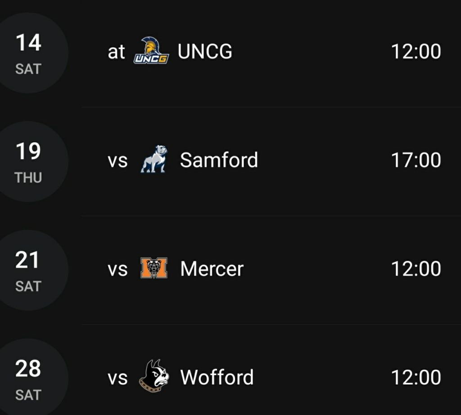
Task: Click the Wofford Terriers team logo
Action: tap(154, 376)
